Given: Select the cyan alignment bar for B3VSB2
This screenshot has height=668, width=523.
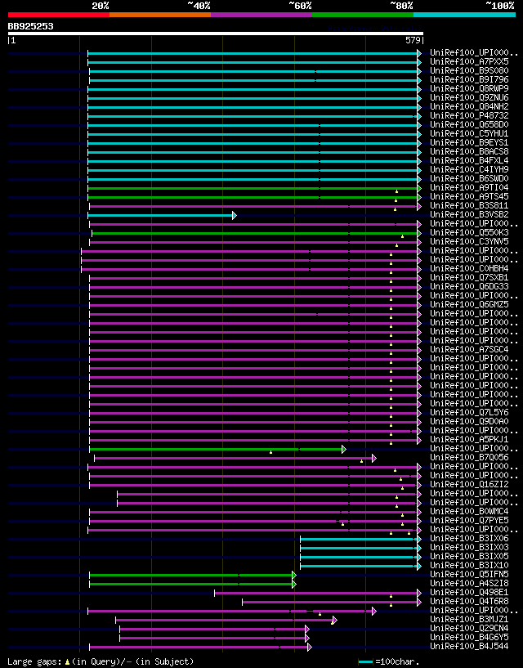Looking at the screenshot, I should click(160, 216).
